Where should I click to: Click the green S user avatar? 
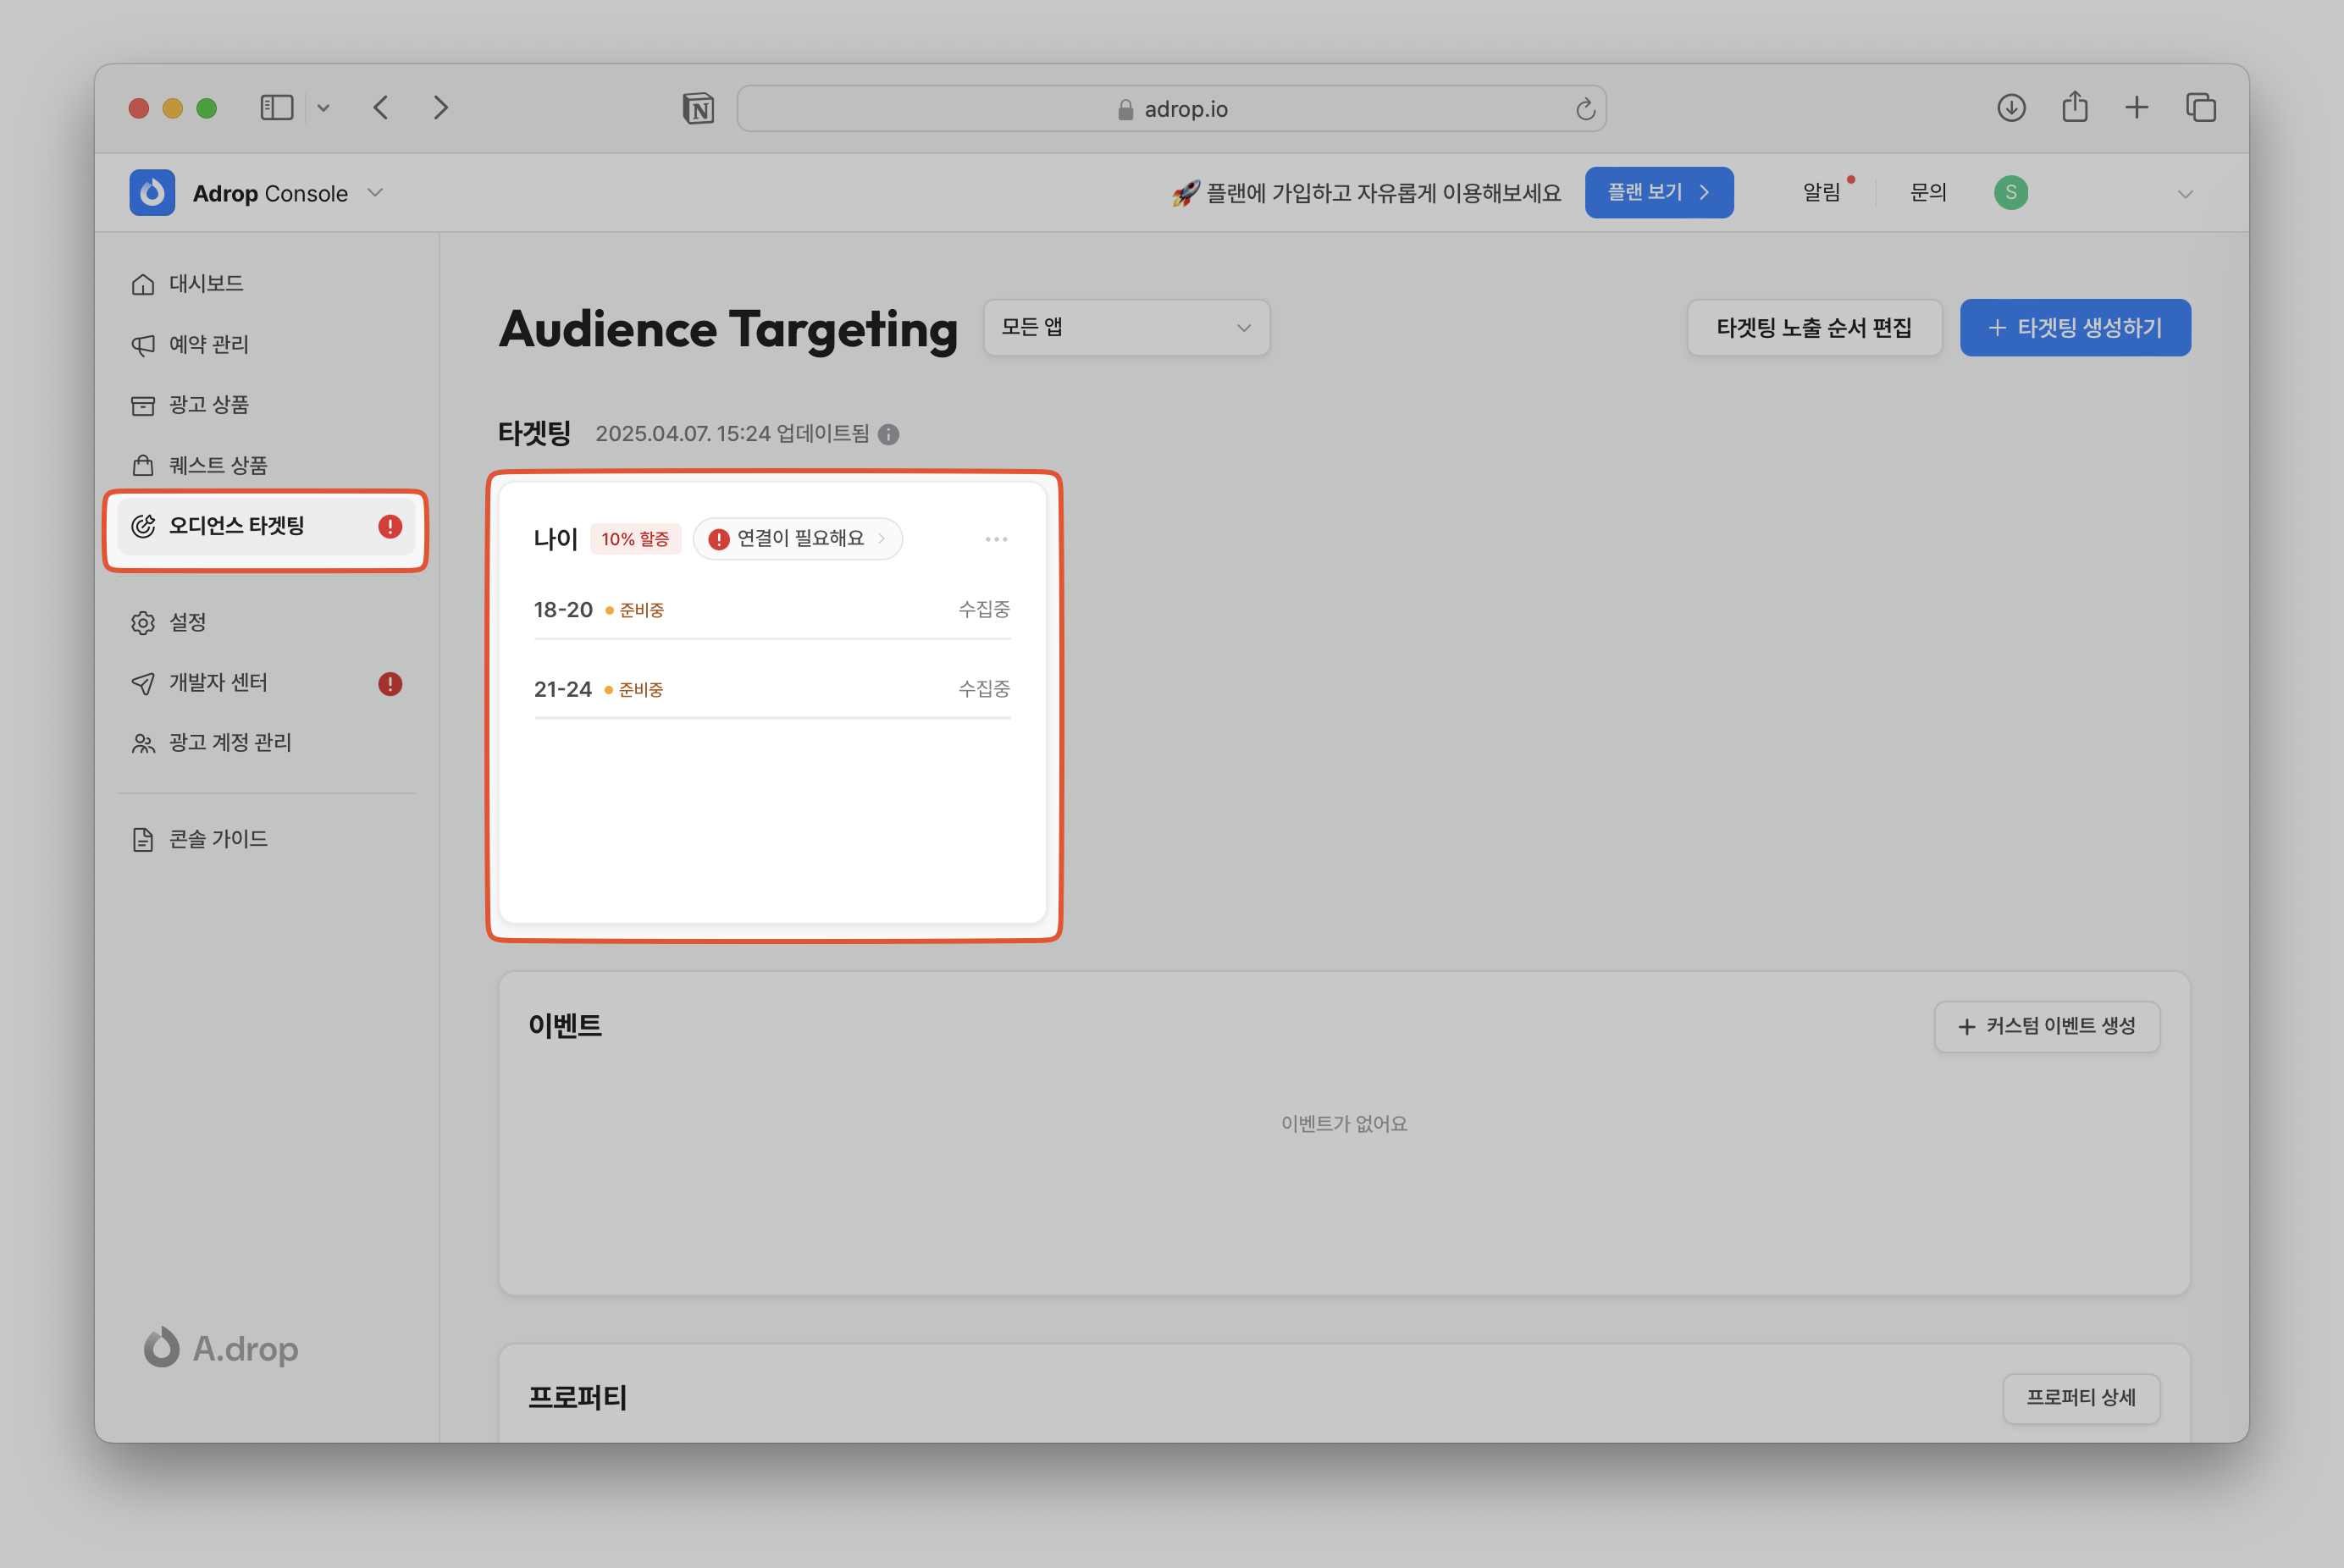(2010, 192)
